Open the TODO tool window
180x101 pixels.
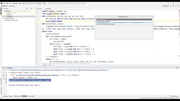tap(31, 96)
